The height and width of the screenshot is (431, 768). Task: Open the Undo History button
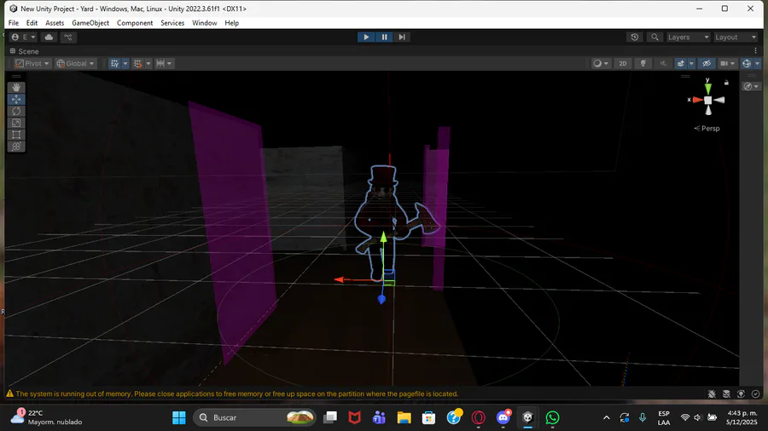coord(635,37)
